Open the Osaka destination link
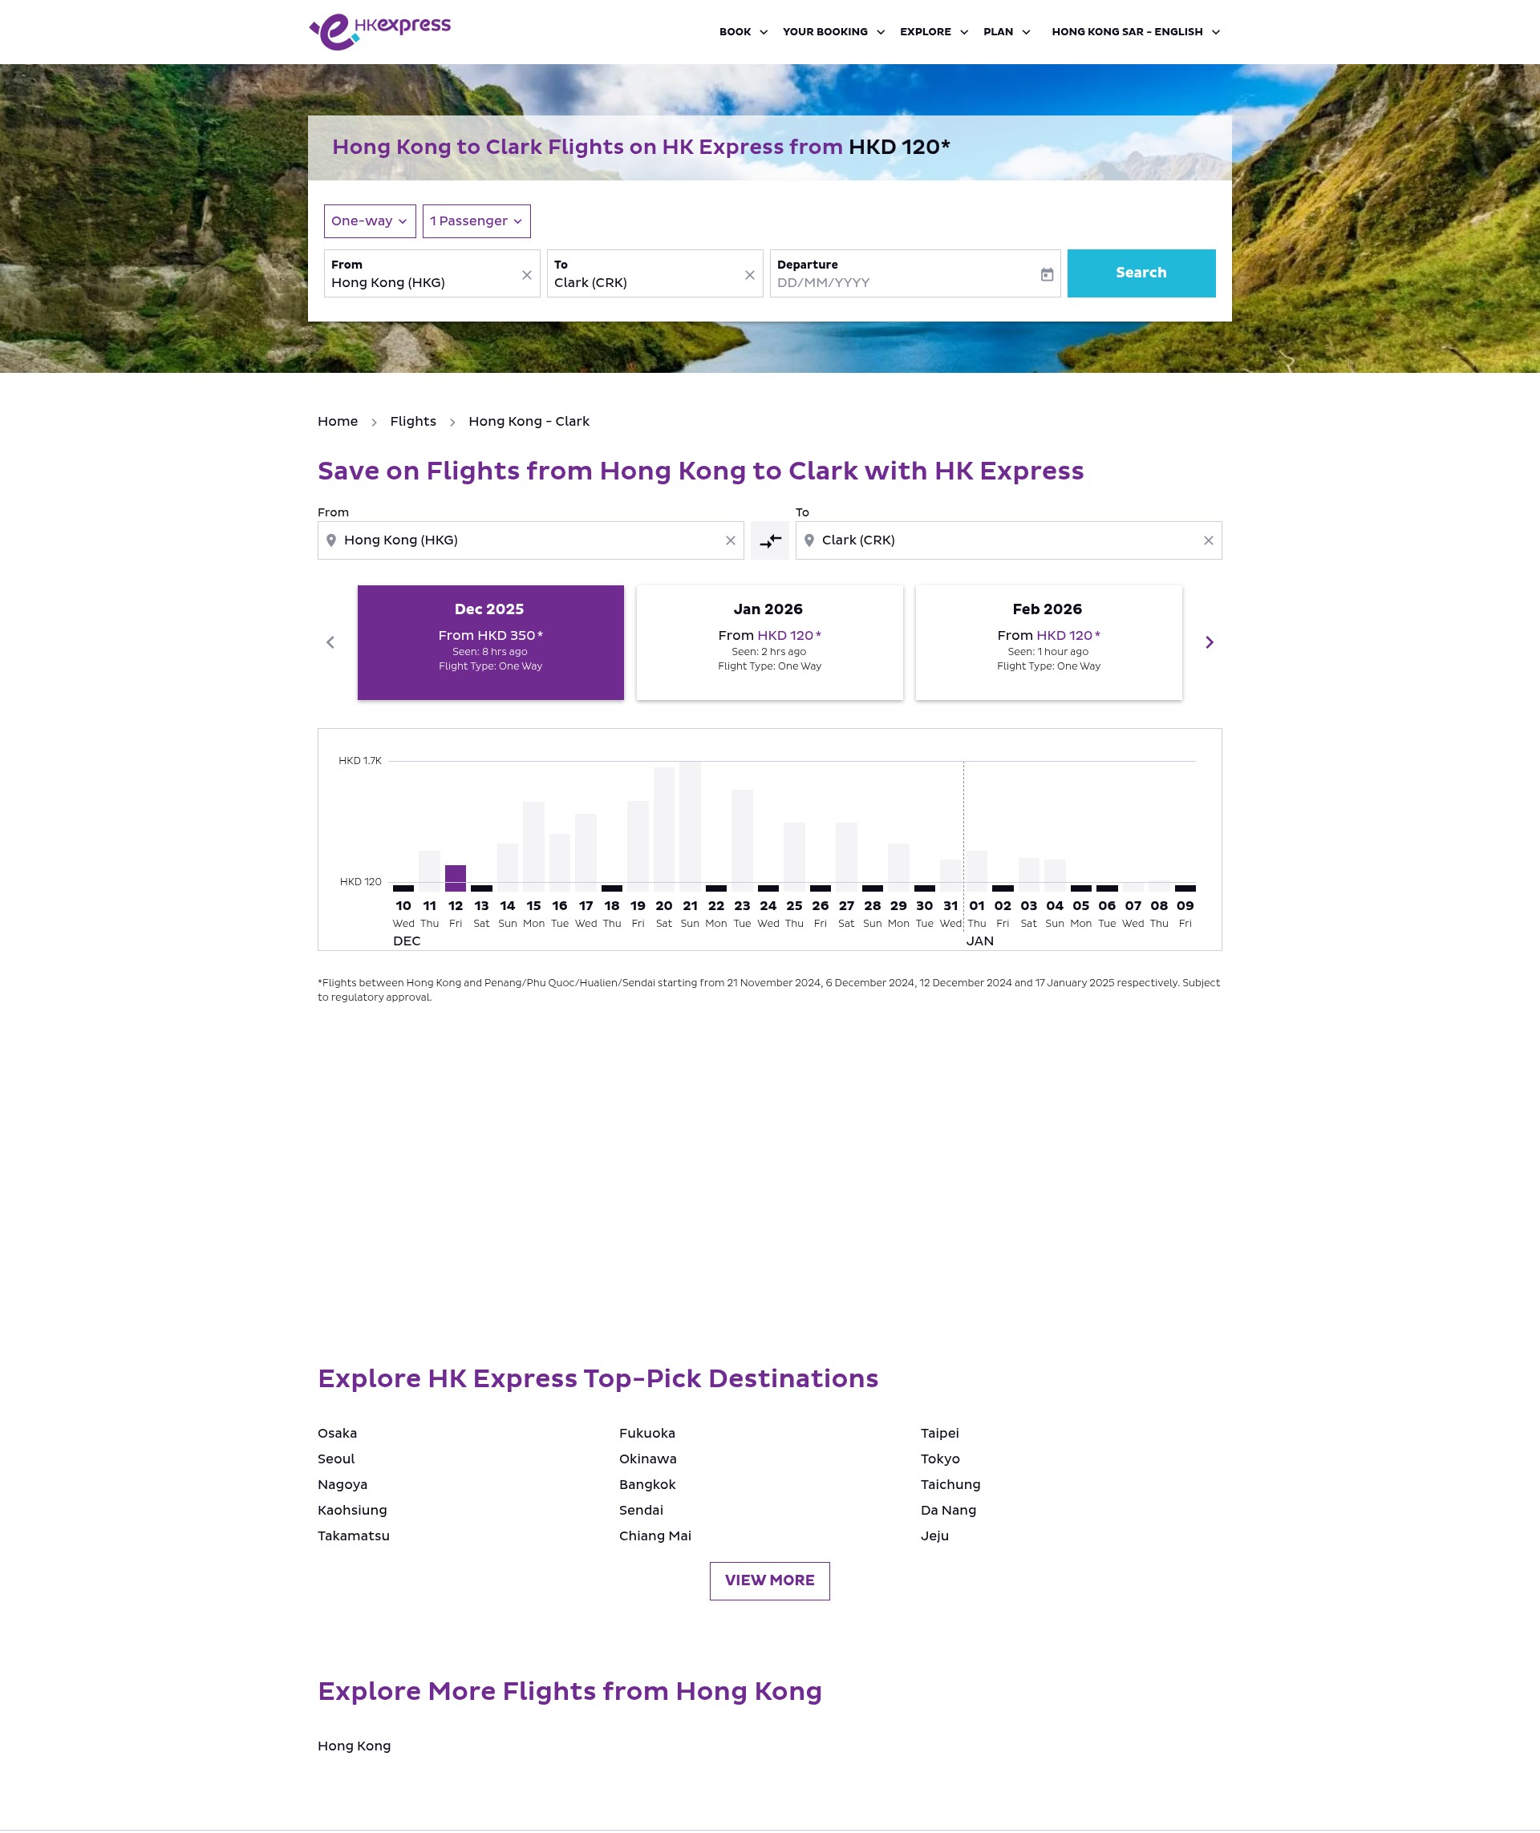This screenshot has height=1833, width=1540. tap(337, 1433)
